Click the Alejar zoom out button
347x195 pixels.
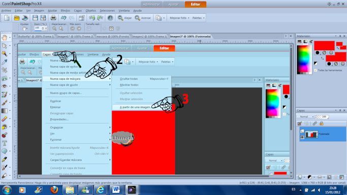(x=125, y=18)
